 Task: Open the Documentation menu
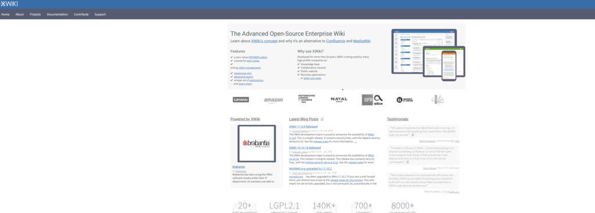pos(58,15)
